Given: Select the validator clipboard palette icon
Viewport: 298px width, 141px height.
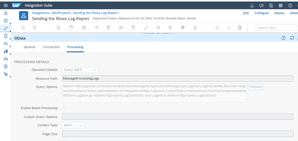Looking at the screenshot, I should click(195, 28).
